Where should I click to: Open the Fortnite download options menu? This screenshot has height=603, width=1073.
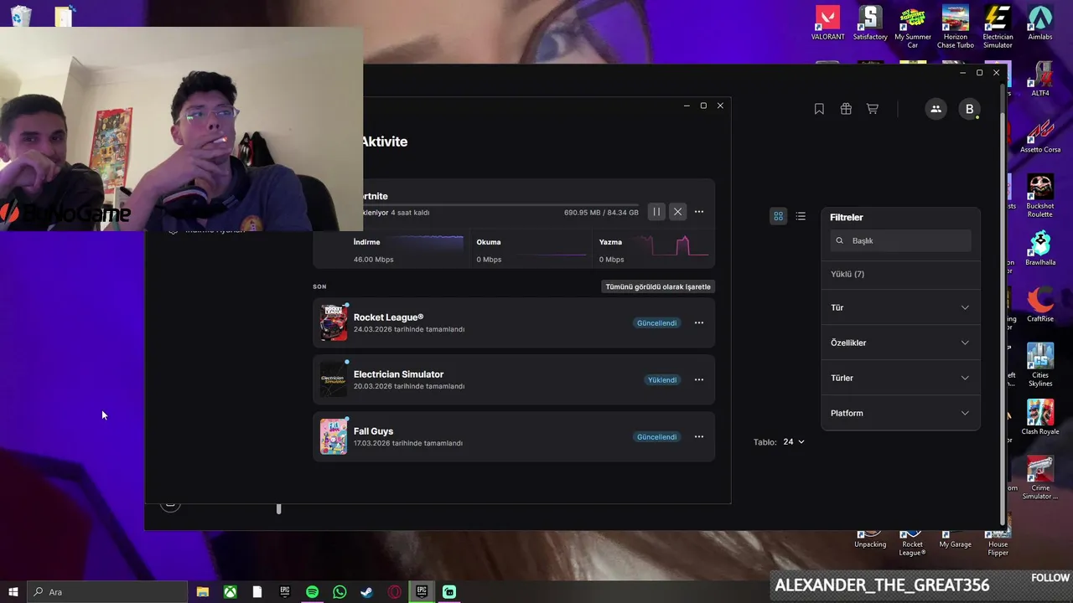pyautogui.click(x=699, y=212)
